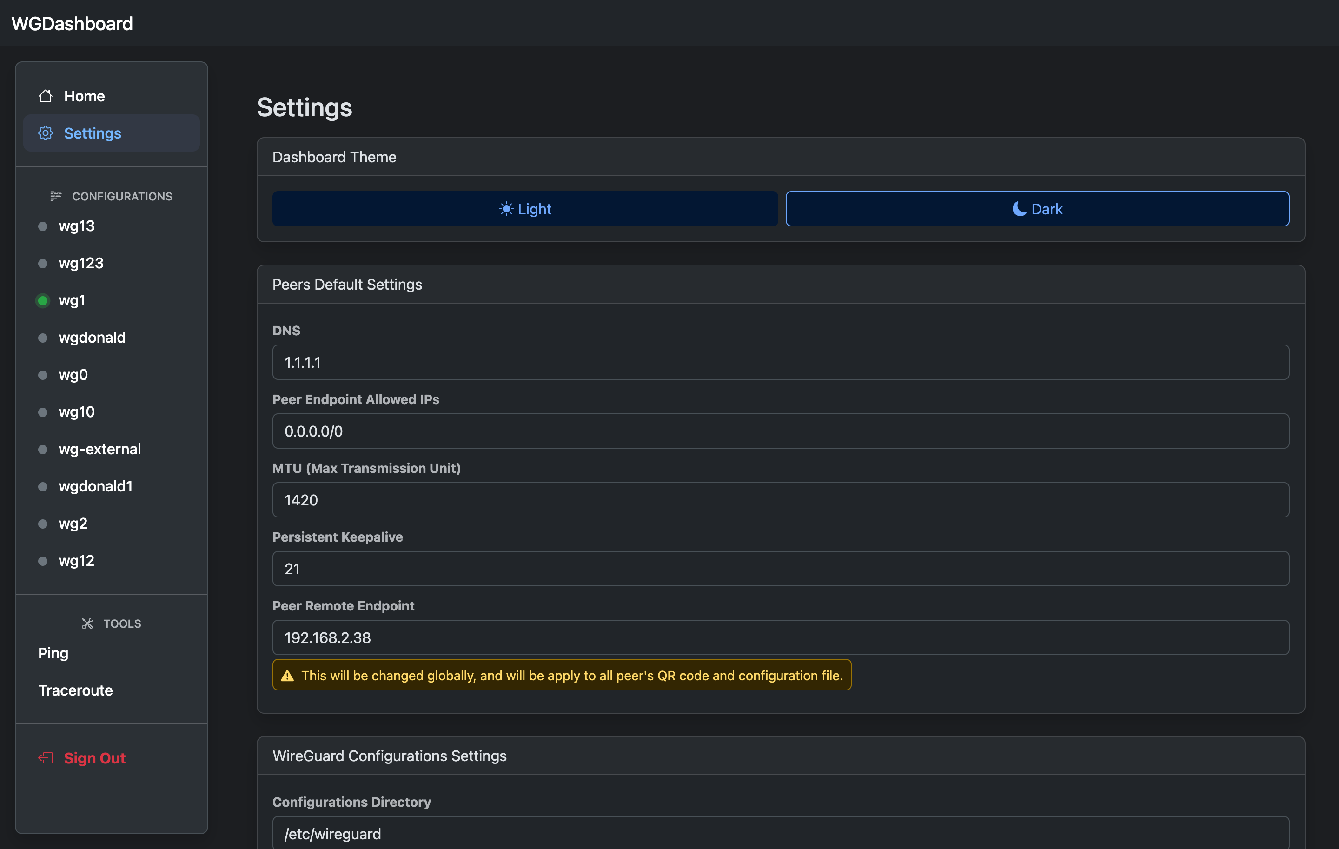The width and height of the screenshot is (1339, 849).
Task: Click the Dashboard Theme card header
Action: pyautogui.click(x=781, y=157)
